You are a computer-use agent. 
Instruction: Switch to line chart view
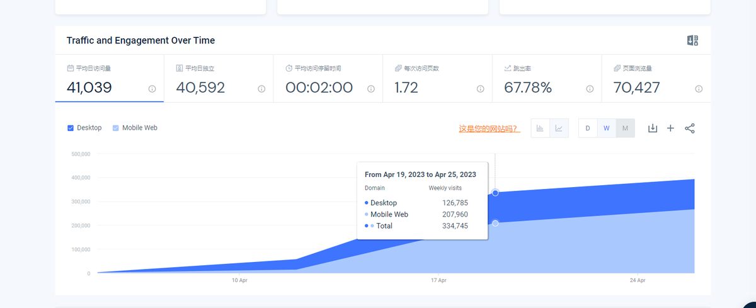tap(559, 128)
